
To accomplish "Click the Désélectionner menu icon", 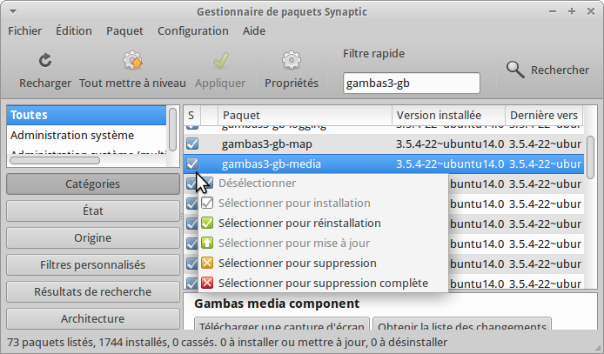I will [207, 184].
